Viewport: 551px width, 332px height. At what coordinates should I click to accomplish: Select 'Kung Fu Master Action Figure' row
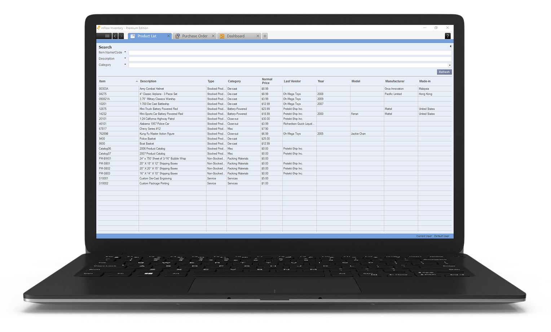(275, 134)
